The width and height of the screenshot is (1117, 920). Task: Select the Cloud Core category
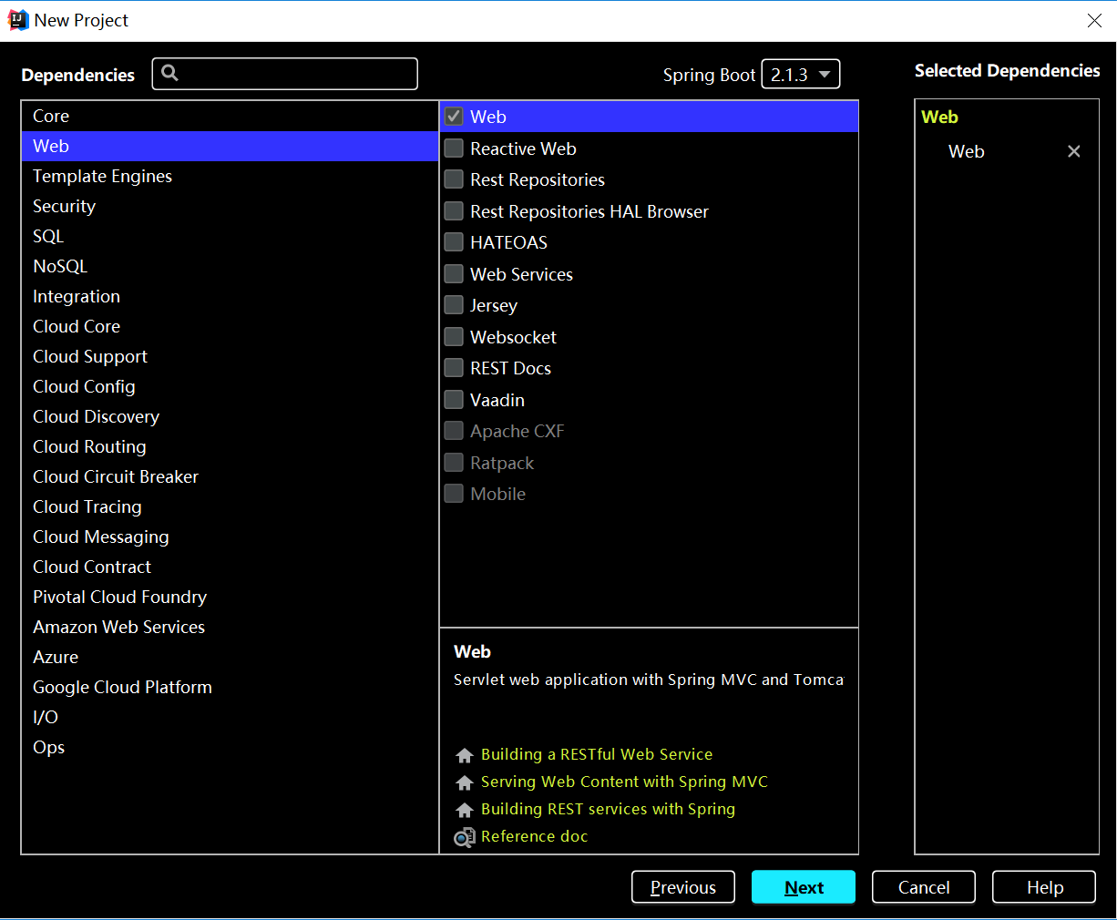(x=230, y=326)
